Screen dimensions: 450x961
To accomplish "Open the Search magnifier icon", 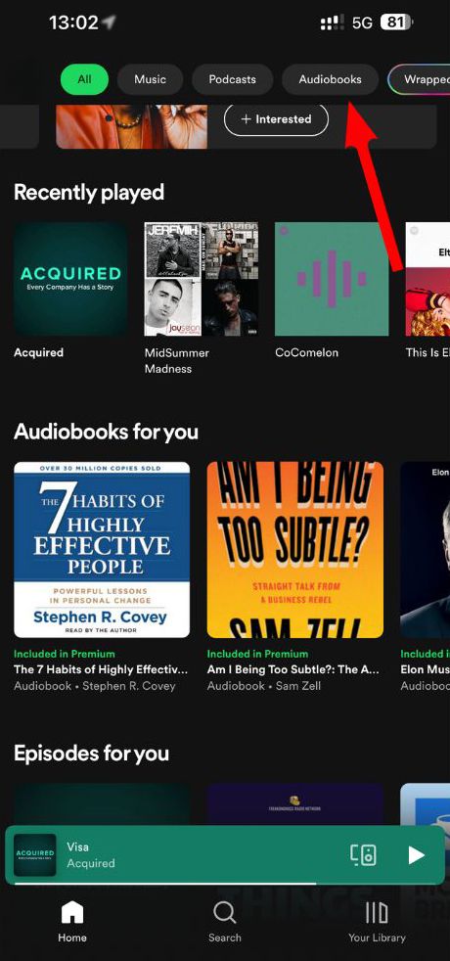I will 224,912.
